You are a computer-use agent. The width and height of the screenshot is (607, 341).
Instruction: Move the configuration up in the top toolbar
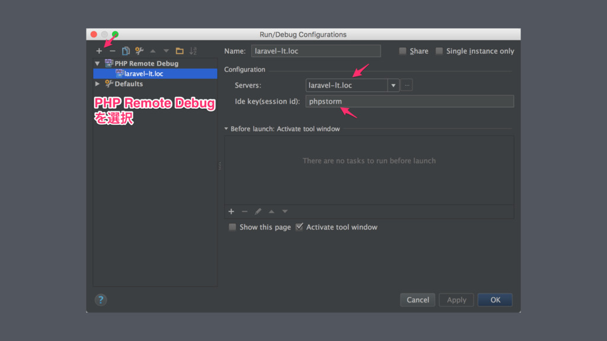(x=153, y=51)
